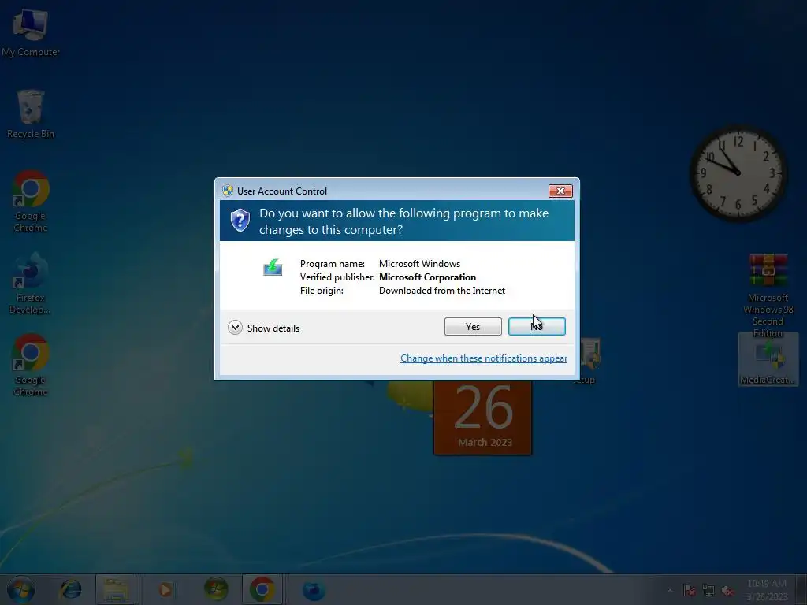This screenshot has width=807, height=605.
Task: Click No in User Account Control dialog
Action: point(537,327)
